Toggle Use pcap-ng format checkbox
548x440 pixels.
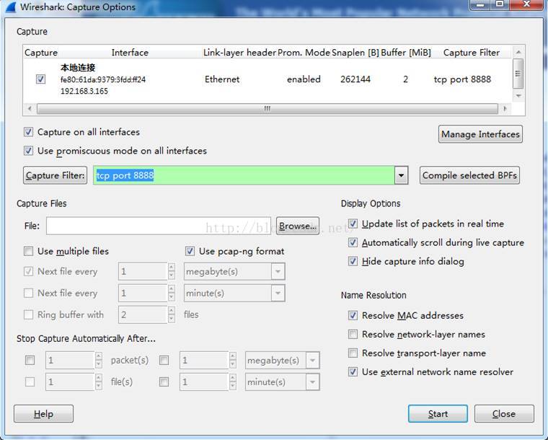pyautogui.click(x=190, y=251)
